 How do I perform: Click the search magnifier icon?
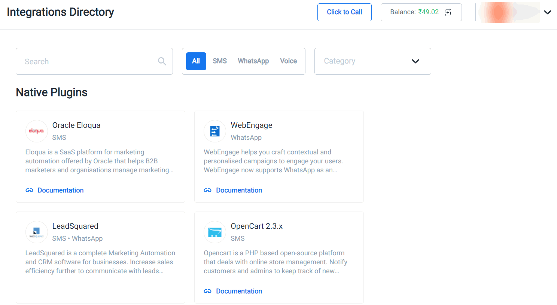tap(162, 61)
